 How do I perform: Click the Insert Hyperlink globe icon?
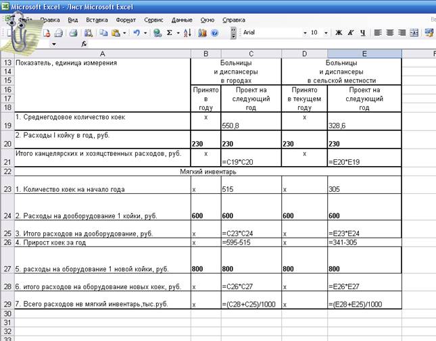coord(158,33)
